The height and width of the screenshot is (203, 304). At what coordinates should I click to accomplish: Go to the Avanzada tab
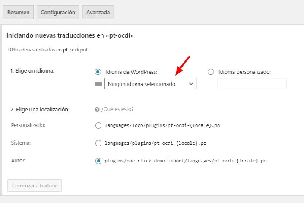(98, 12)
